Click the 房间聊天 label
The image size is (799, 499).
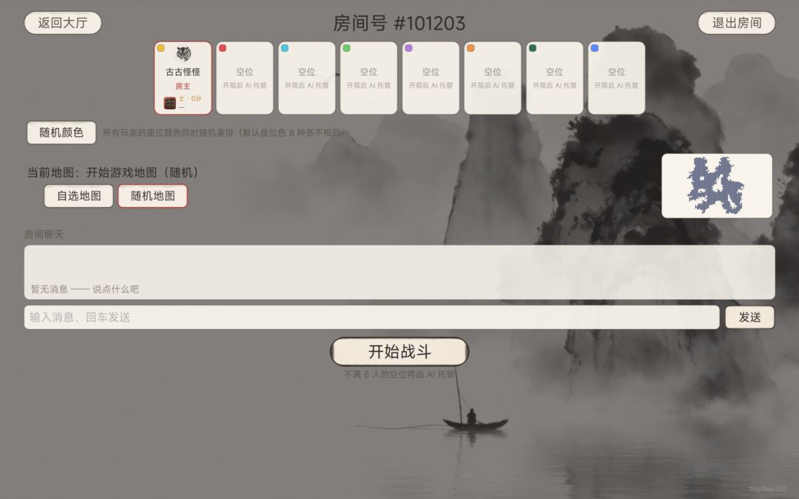pos(44,234)
